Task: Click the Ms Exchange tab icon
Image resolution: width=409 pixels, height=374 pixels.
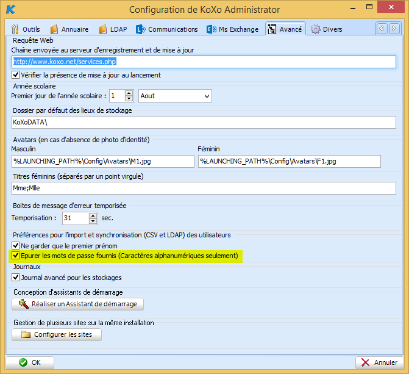Action: (212, 29)
